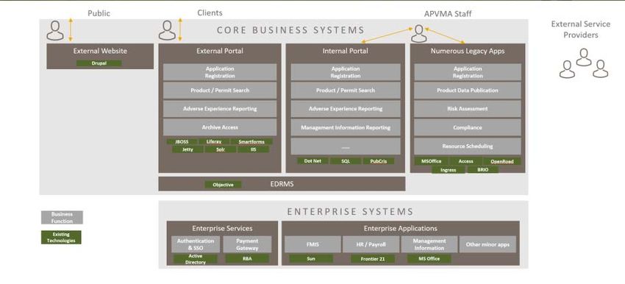The image size is (625, 284).
Task: Click the Payment Gateway box
Action: pyautogui.click(x=247, y=244)
